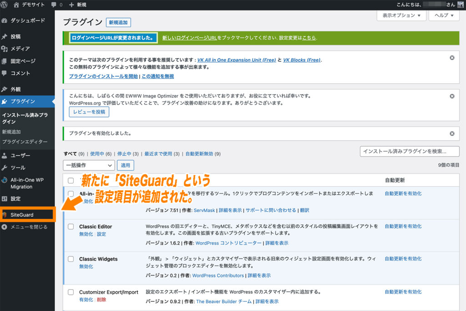Open comments via the speech bubble icon
Image resolution: width=466 pixels, height=311 pixels.
pyautogui.click(x=54, y=5)
